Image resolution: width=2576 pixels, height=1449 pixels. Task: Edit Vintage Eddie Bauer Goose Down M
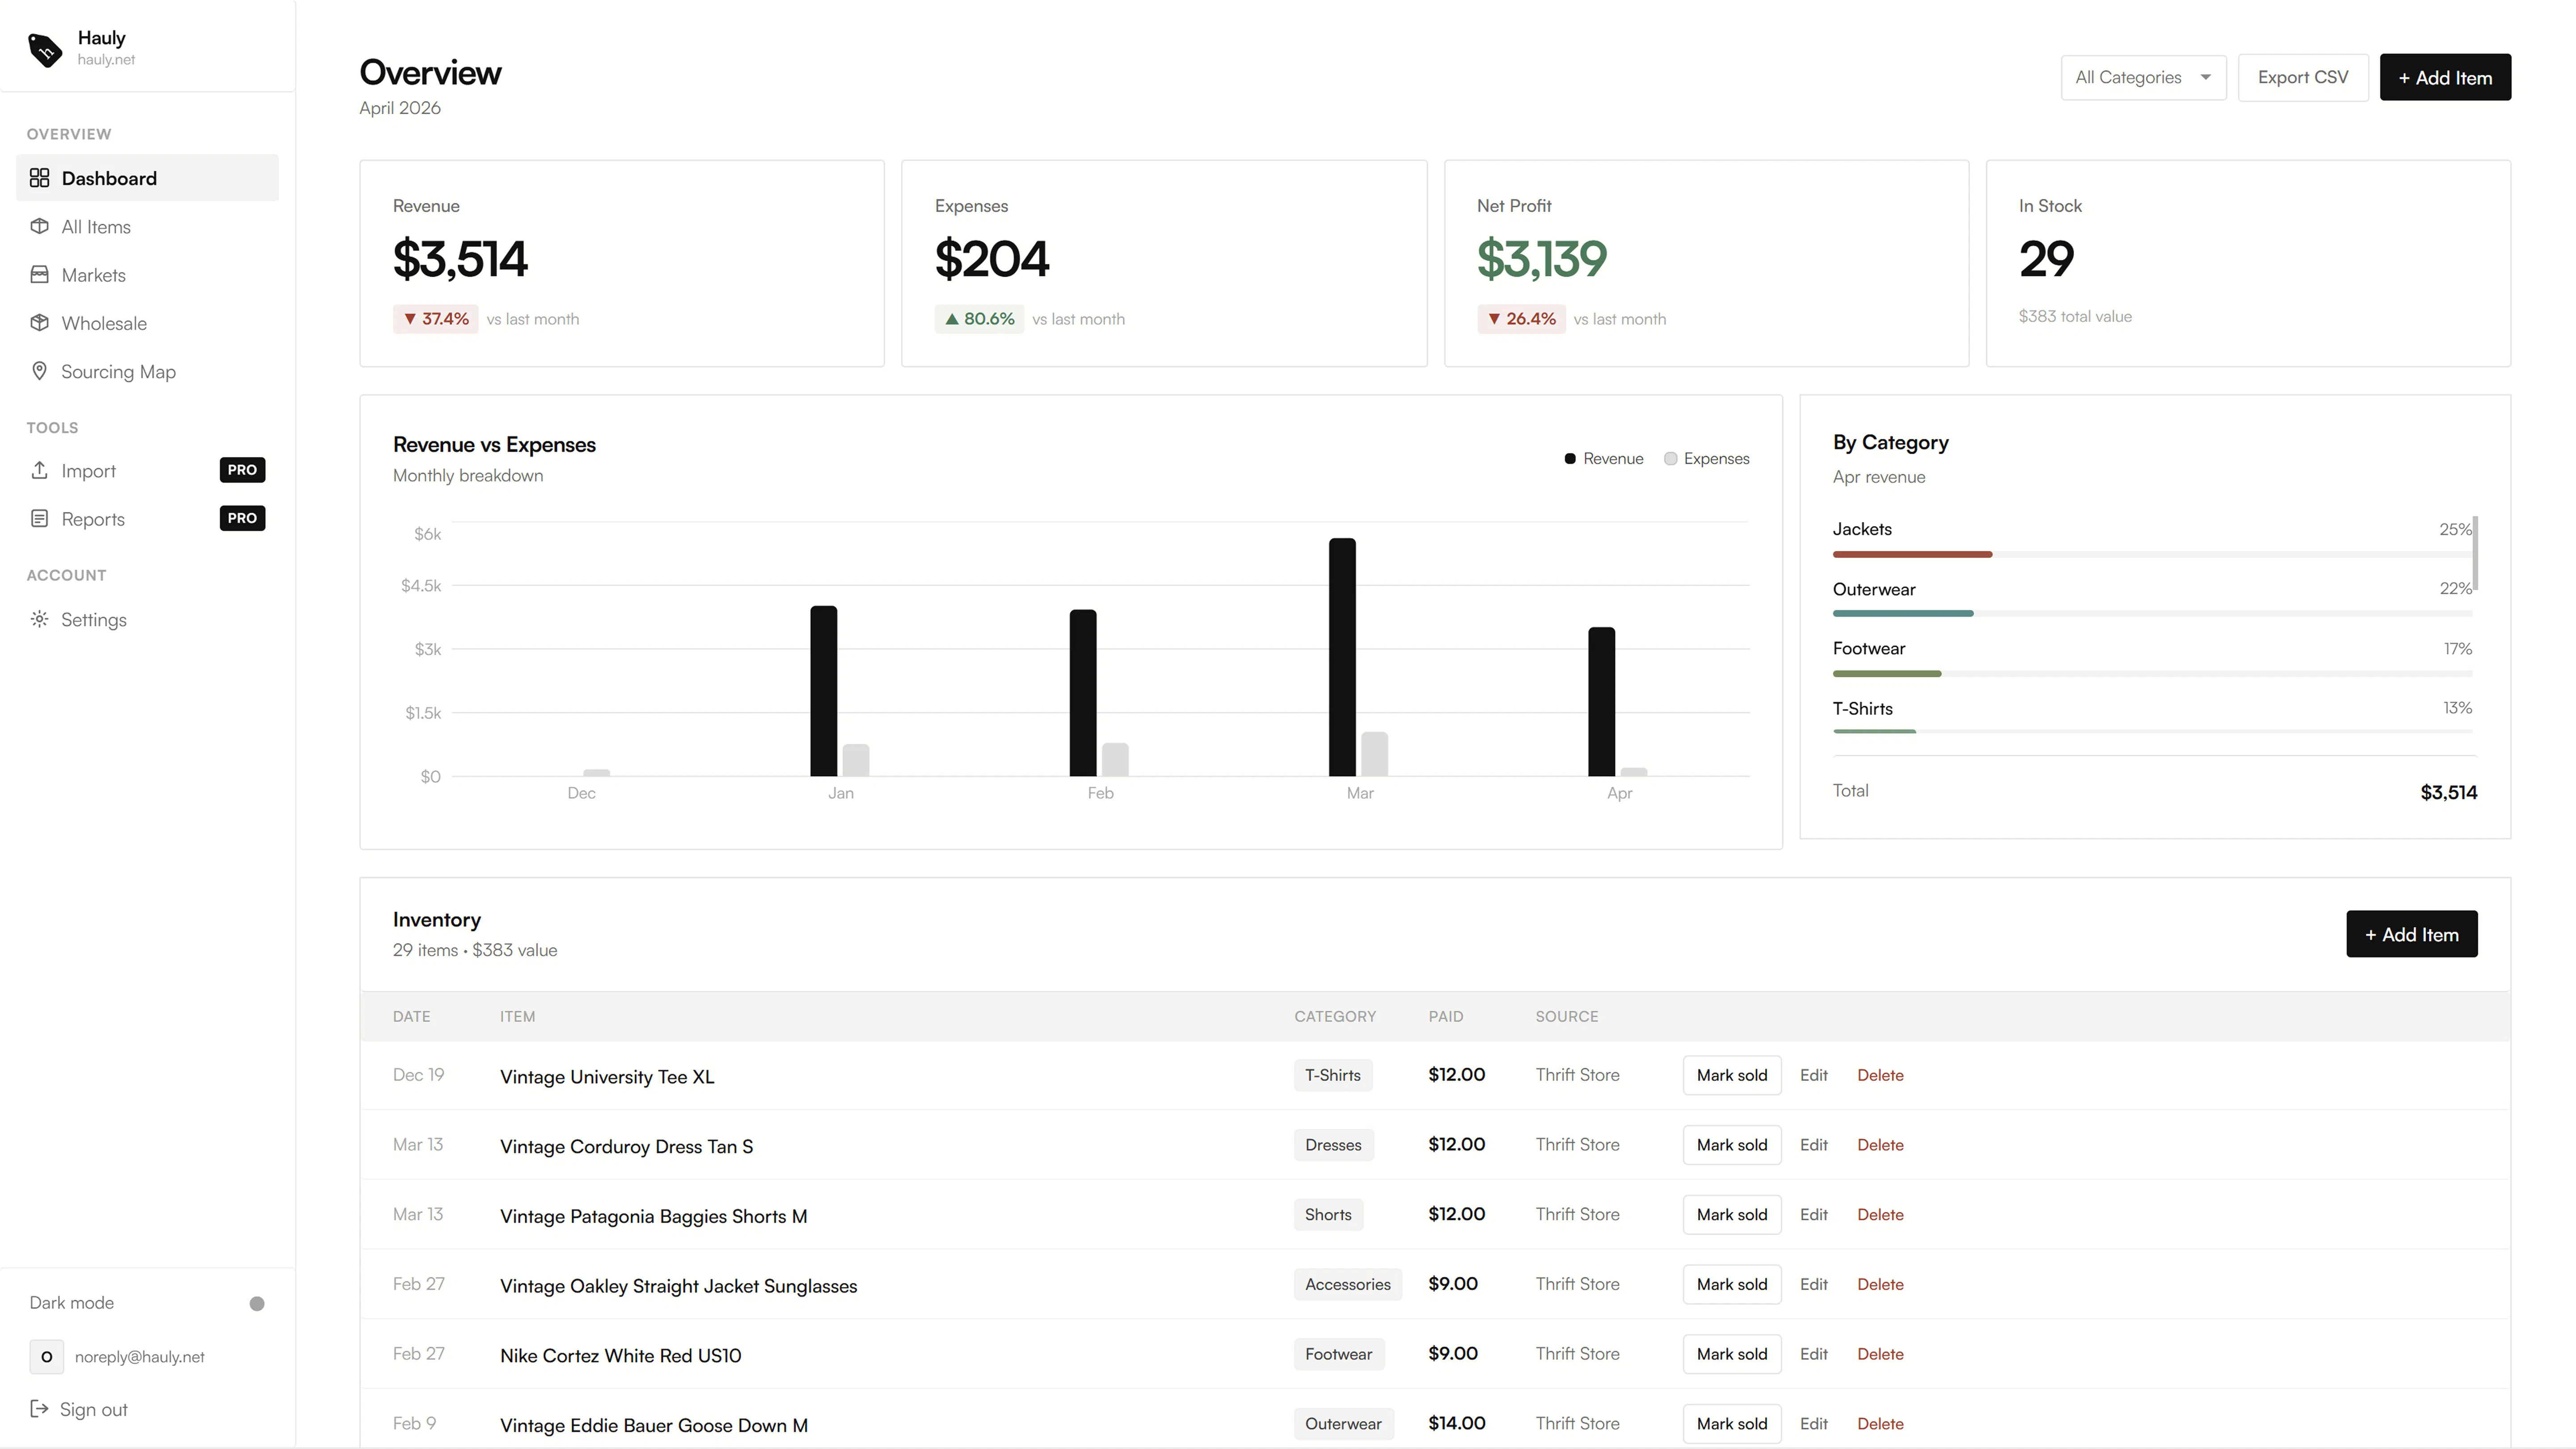click(1814, 1423)
